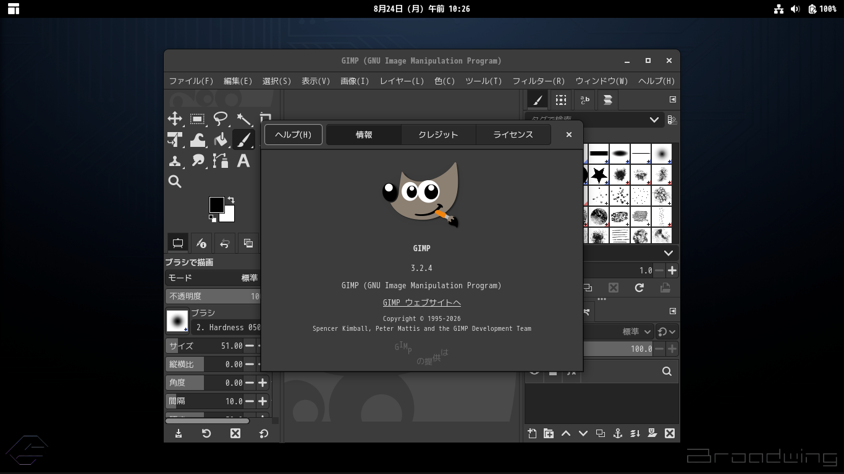Switch to the 情報 tab
The height and width of the screenshot is (474, 844).
pyautogui.click(x=364, y=135)
